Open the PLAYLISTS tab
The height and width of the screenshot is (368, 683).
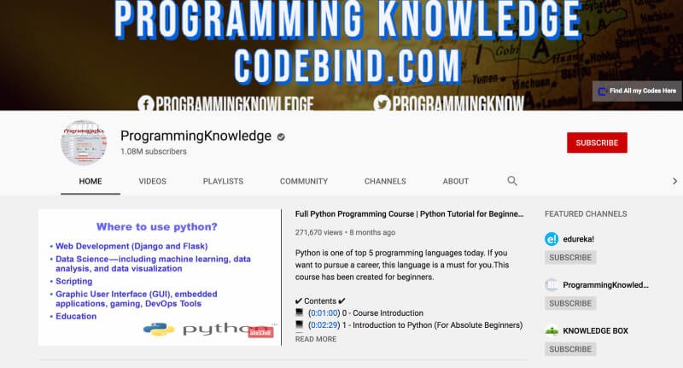pos(223,181)
